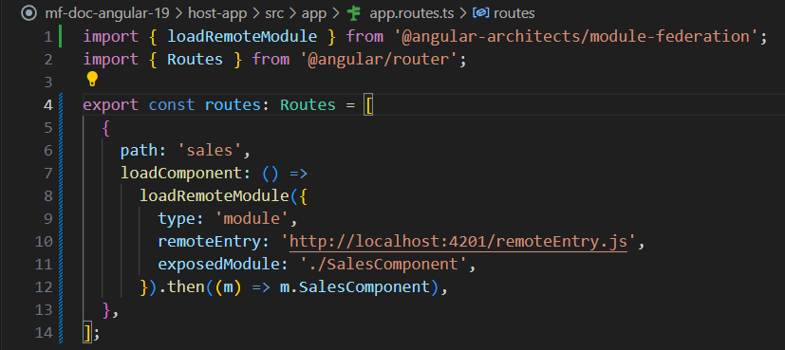This screenshot has width=785, height=350.
Task: Click loadRemoteModule in the import on line 1
Action: click(x=242, y=36)
